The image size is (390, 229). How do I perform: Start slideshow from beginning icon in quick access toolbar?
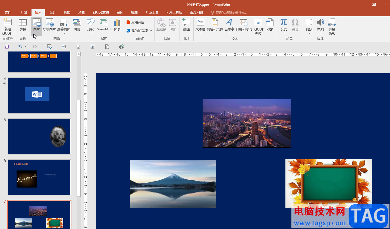[x=78, y=47]
